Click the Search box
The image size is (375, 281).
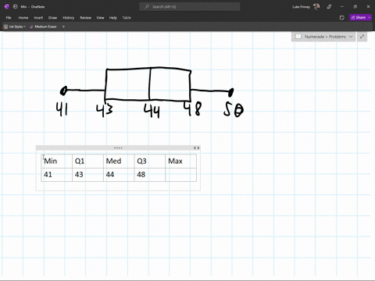pyautogui.click(x=190, y=6)
